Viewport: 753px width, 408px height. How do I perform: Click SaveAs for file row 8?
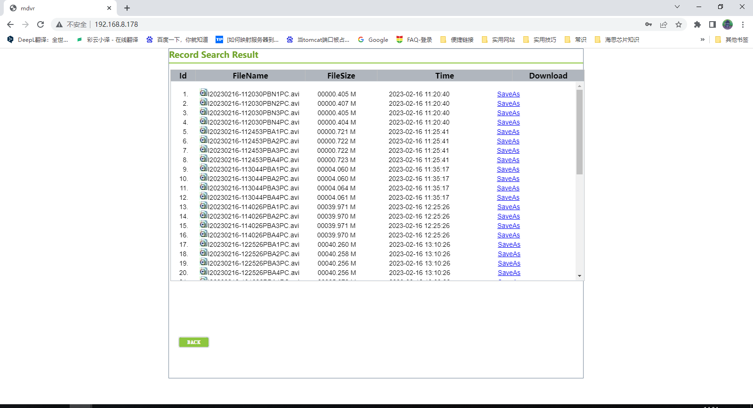pos(508,160)
